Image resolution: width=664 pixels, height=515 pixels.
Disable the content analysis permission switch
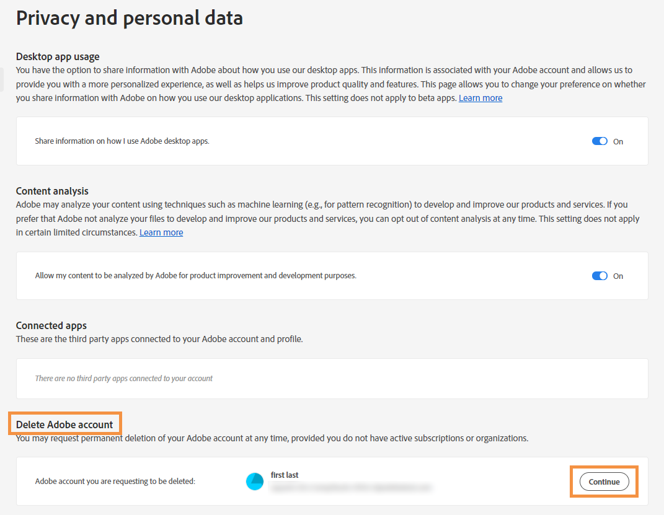click(599, 276)
